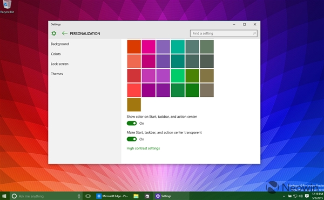Open High contrast settings link
324x200 pixels.
tap(143, 148)
